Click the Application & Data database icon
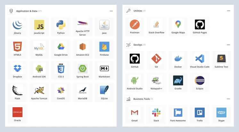This screenshot has height=132, width=239. click(x=11, y=11)
